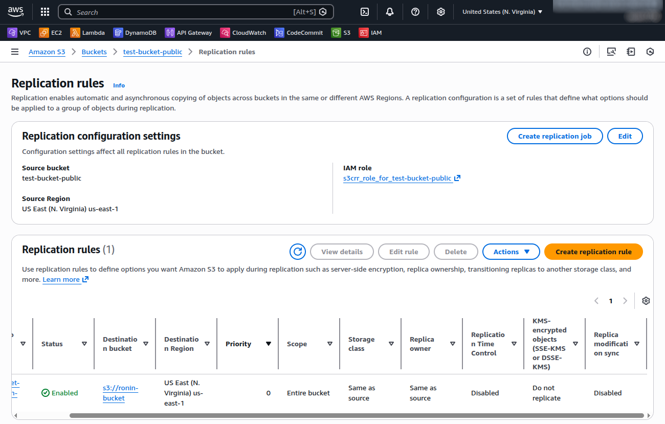Open the s3://ronin-bucket destination link
The height and width of the screenshot is (424, 665).
pos(121,393)
